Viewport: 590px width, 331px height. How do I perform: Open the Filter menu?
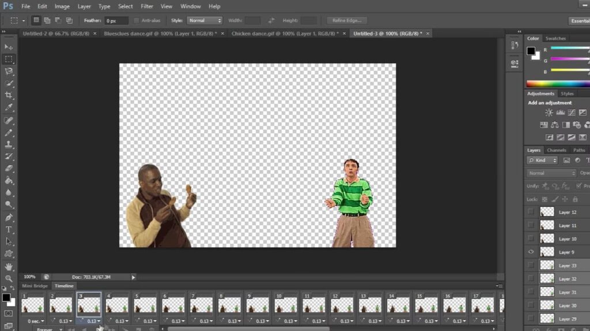[147, 6]
